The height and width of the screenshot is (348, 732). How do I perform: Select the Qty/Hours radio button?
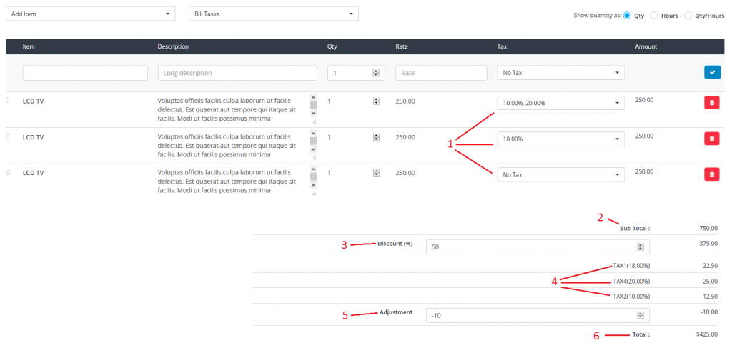pyautogui.click(x=688, y=15)
